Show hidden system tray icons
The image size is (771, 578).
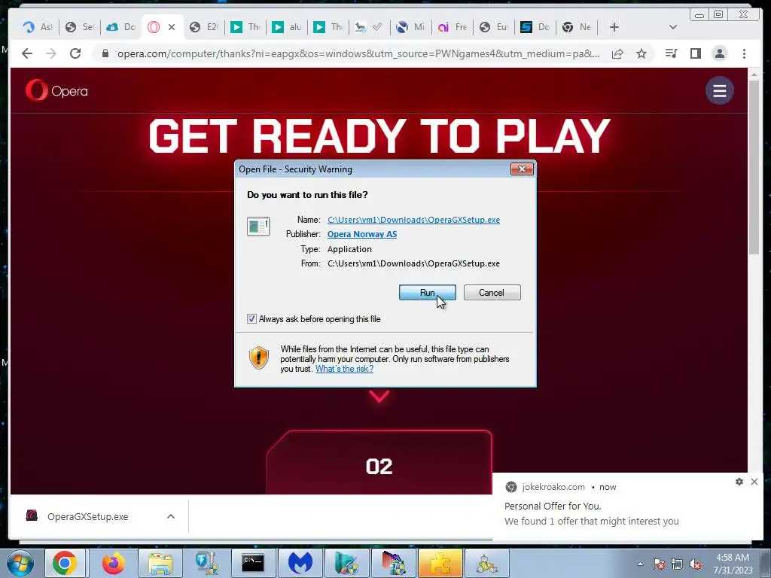click(x=640, y=564)
